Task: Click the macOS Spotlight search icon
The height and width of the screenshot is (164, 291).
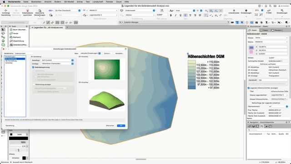Action: click(271, 6)
